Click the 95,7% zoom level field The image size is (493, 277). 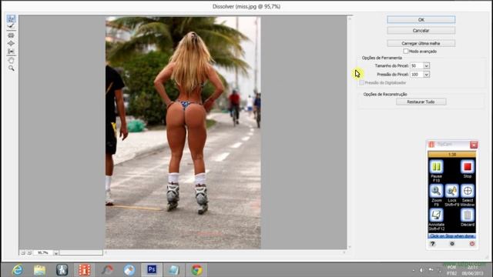pyautogui.click(x=43, y=252)
